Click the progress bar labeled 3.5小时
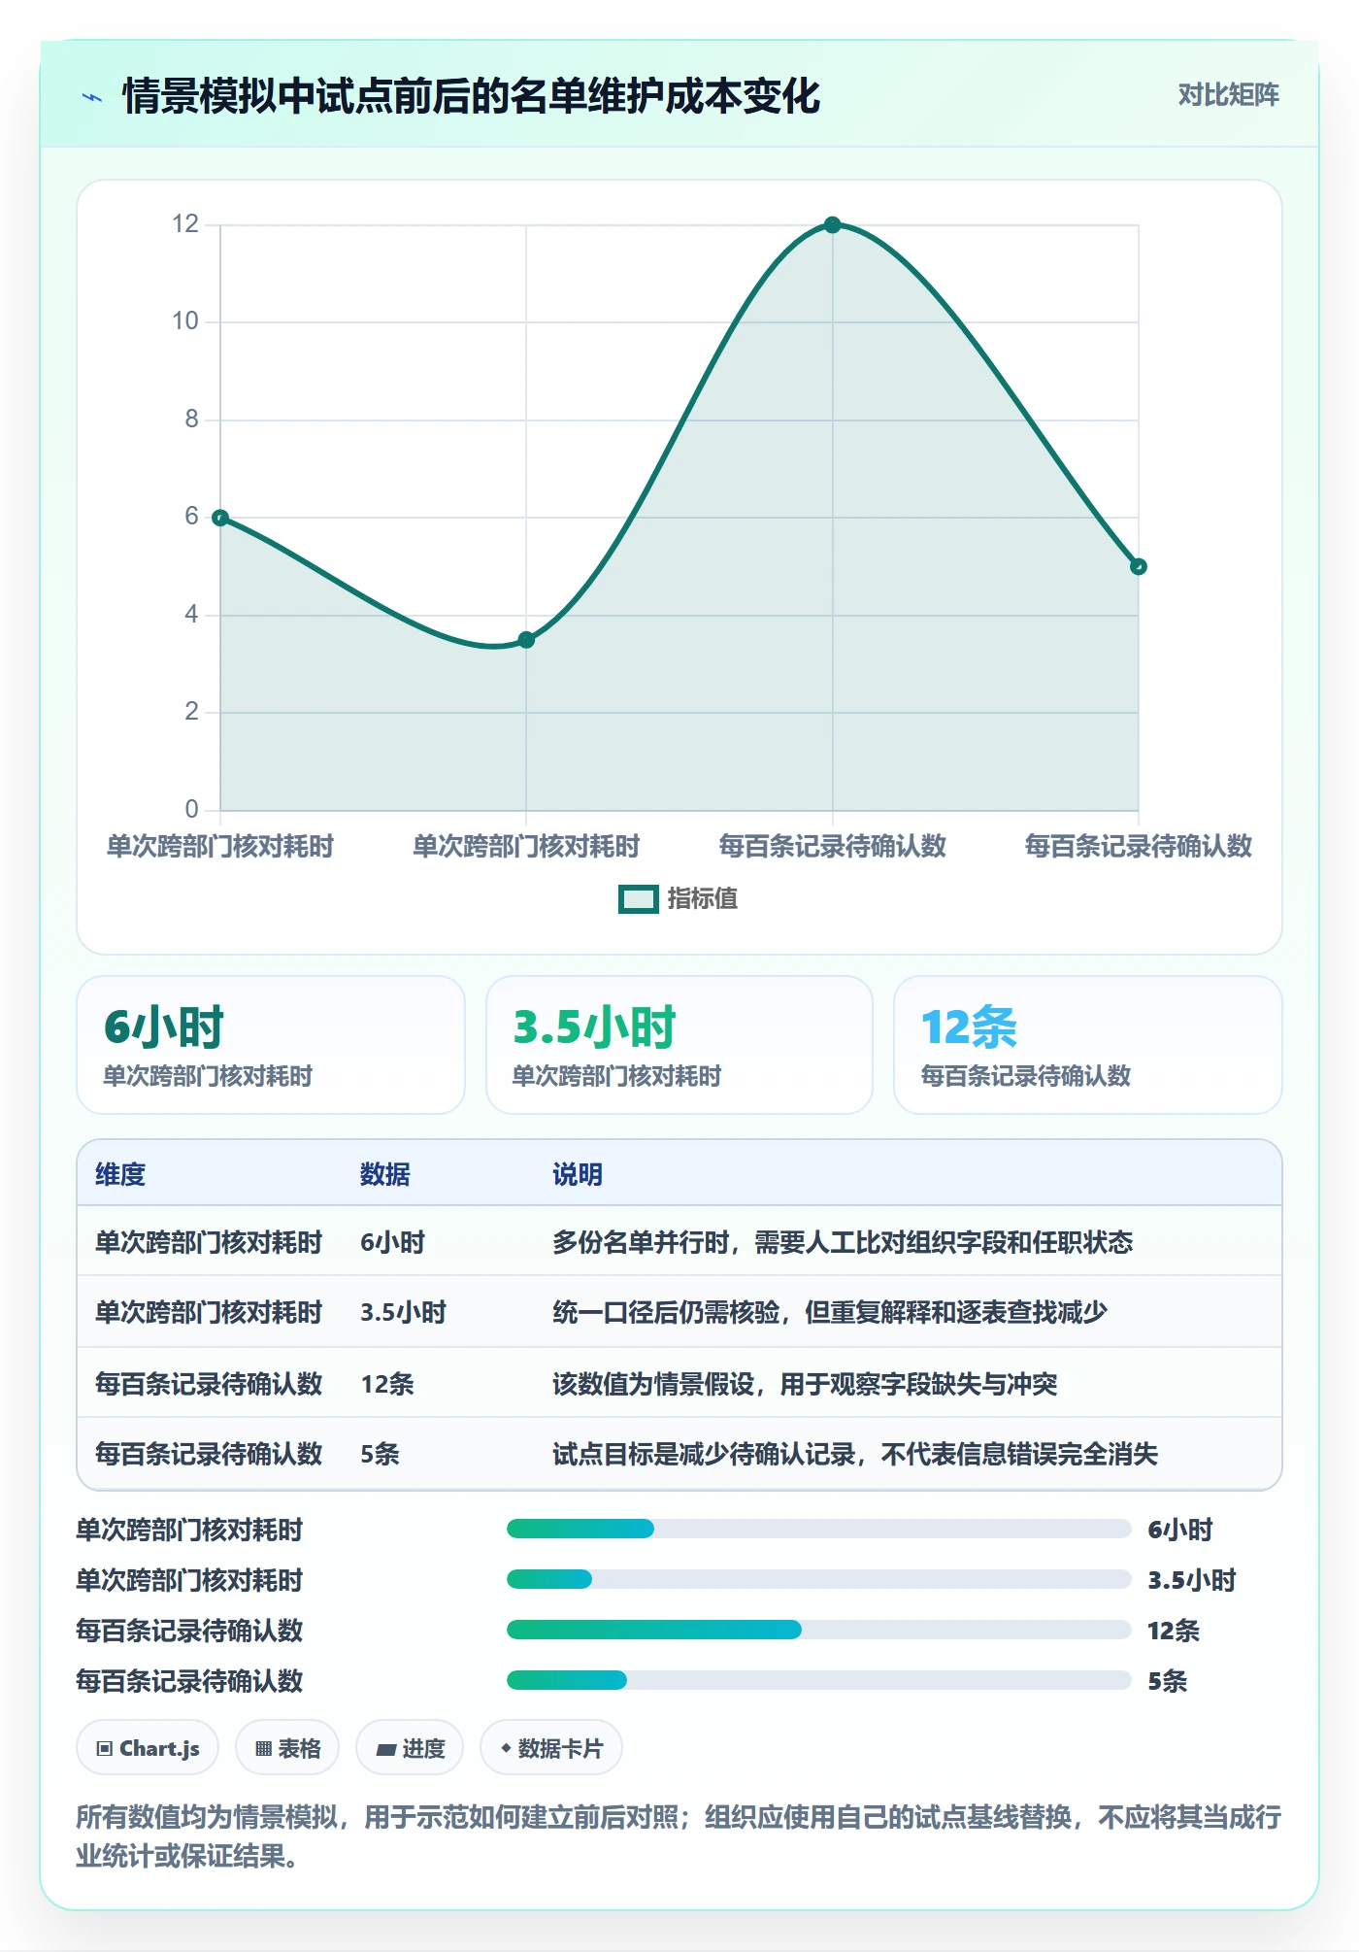This screenshot has height=1952, width=1359. [x=818, y=1580]
